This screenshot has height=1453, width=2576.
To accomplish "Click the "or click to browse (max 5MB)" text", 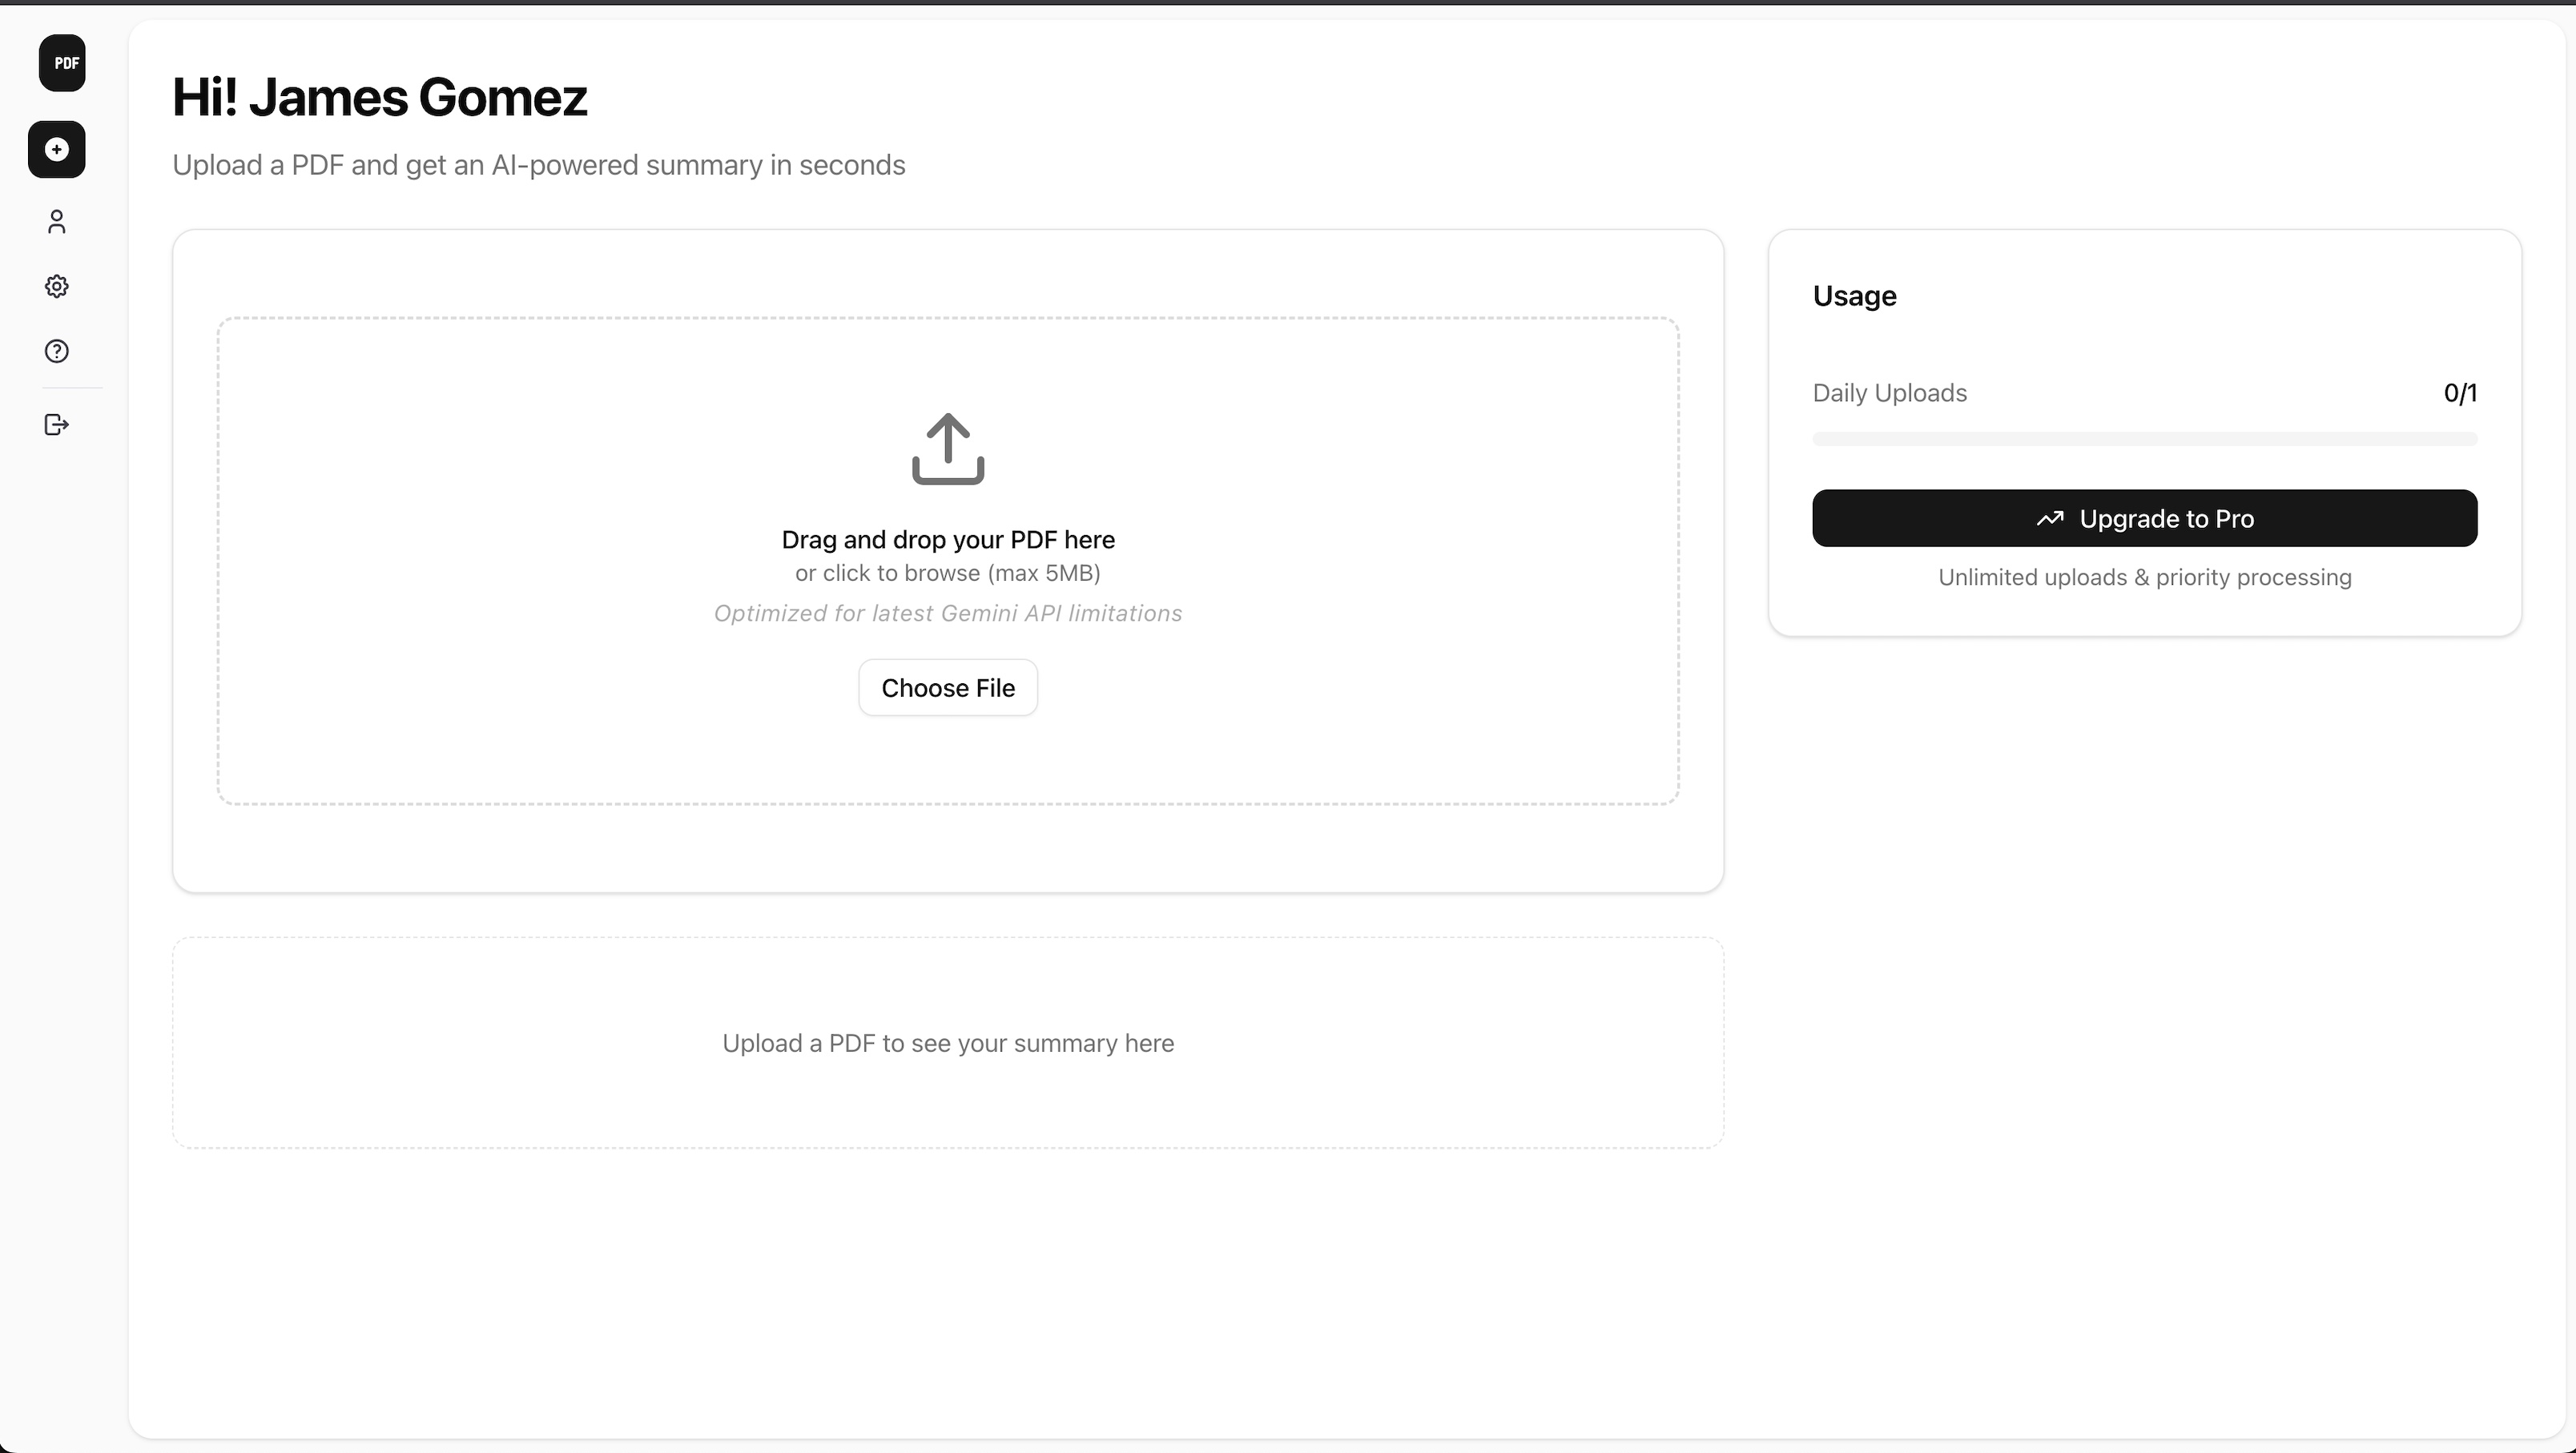I will [948, 573].
